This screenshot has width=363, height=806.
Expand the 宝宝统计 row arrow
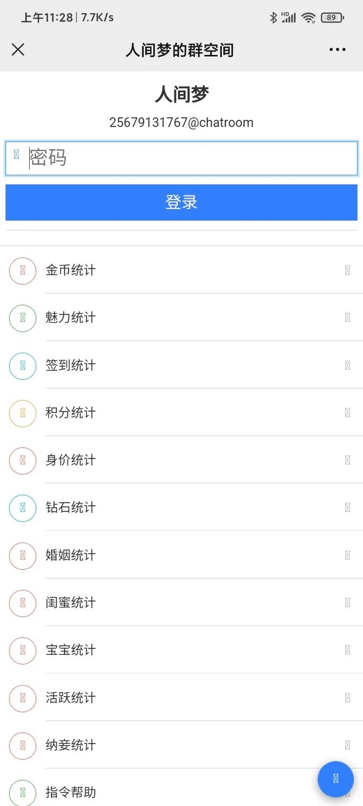(348, 650)
